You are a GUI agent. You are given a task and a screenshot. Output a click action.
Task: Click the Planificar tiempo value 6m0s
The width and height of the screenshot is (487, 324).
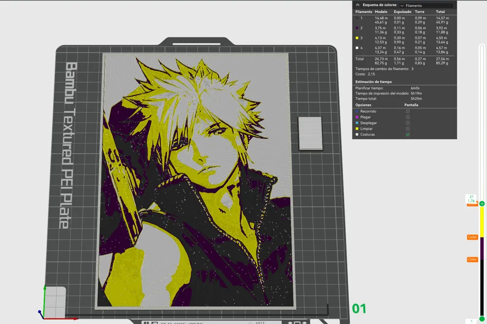[415, 88]
